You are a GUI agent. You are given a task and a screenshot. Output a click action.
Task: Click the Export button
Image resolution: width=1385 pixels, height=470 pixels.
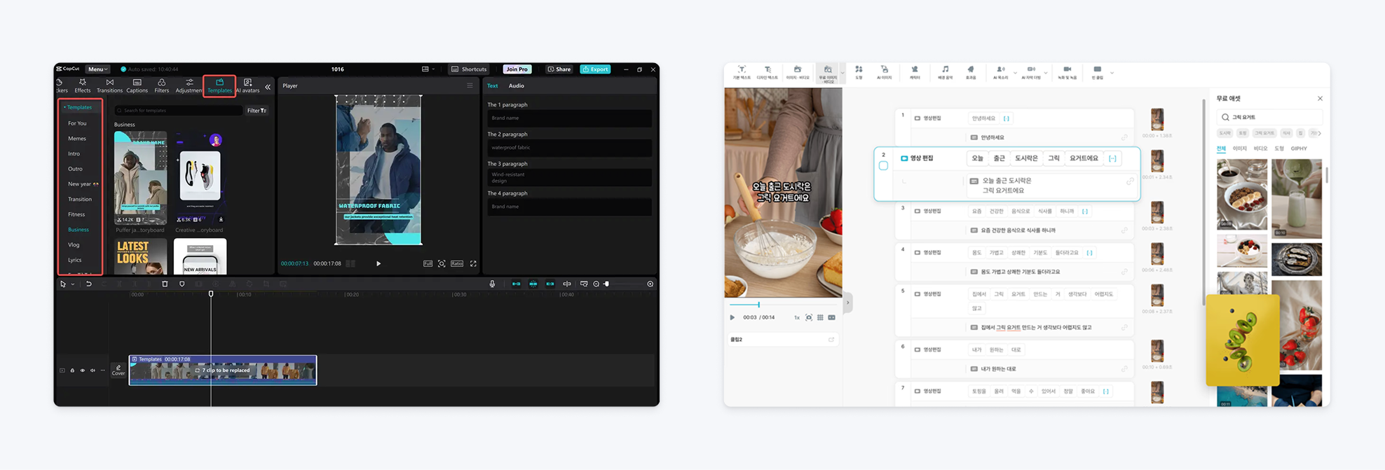click(595, 69)
